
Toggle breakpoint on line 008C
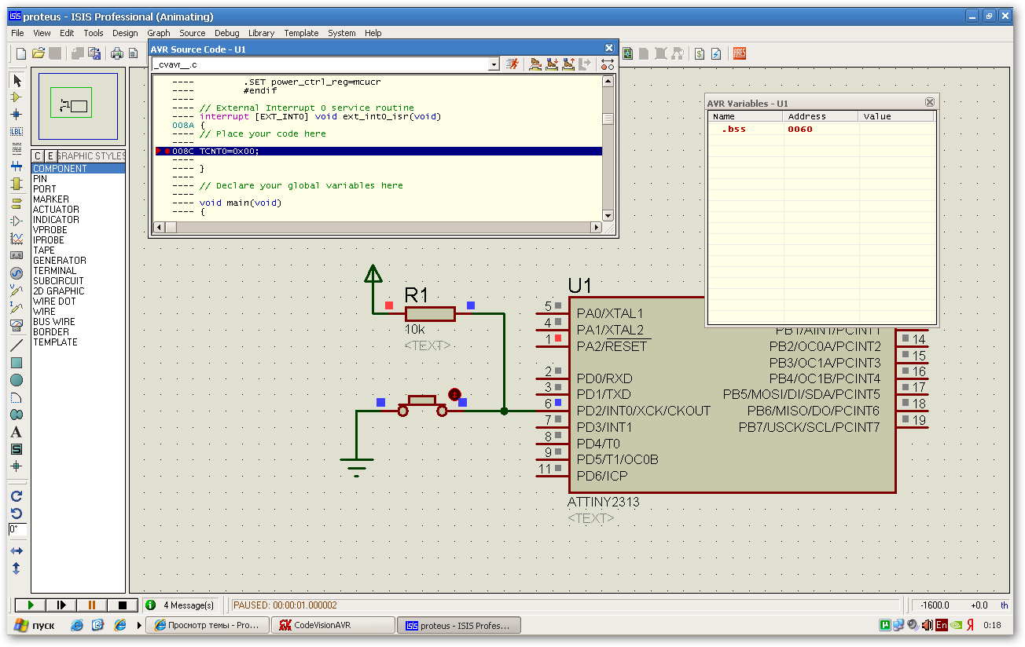click(x=166, y=151)
